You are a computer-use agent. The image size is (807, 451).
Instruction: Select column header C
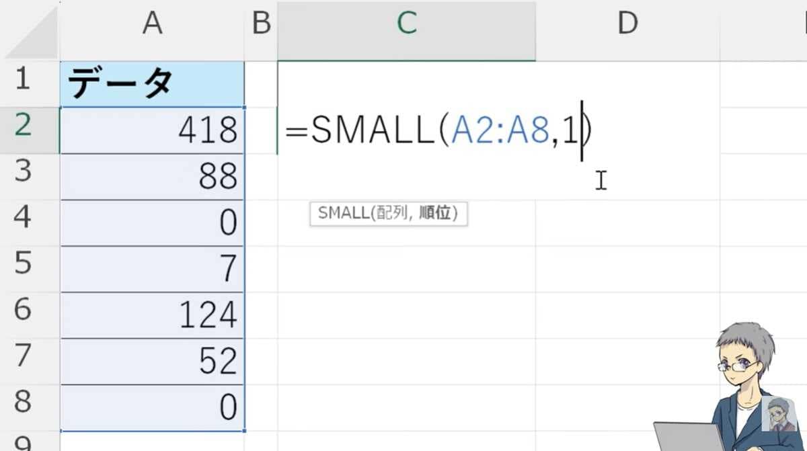(x=407, y=24)
